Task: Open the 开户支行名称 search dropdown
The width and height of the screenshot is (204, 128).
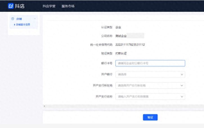Action: click(x=150, y=97)
